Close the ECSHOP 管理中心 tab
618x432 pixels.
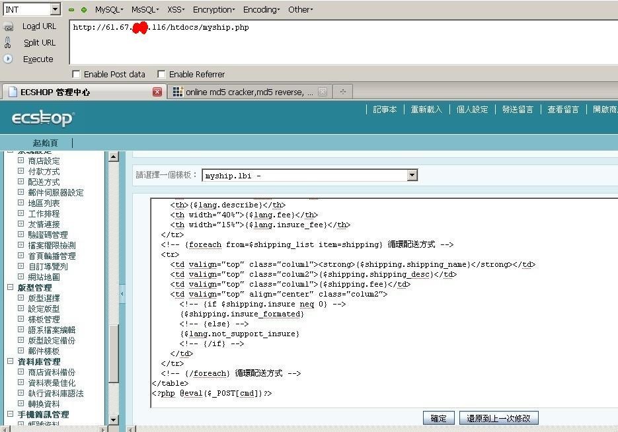point(157,92)
